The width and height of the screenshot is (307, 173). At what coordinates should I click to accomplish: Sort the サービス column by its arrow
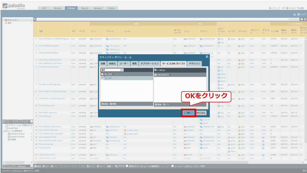[113, 74]
